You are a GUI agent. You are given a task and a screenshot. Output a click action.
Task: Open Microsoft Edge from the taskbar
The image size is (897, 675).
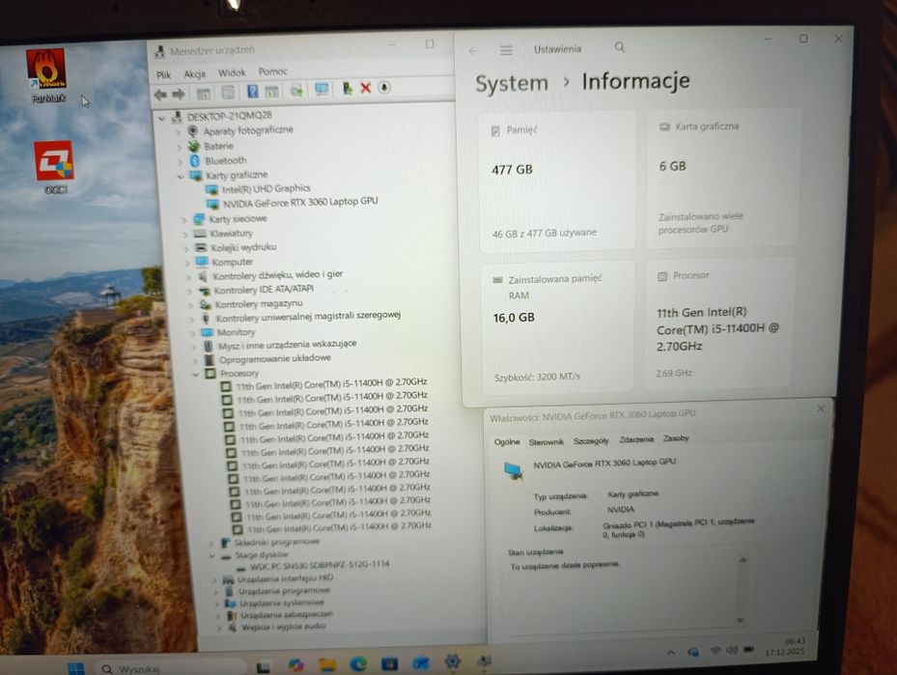pyautogui.click(x=358, y=664)
